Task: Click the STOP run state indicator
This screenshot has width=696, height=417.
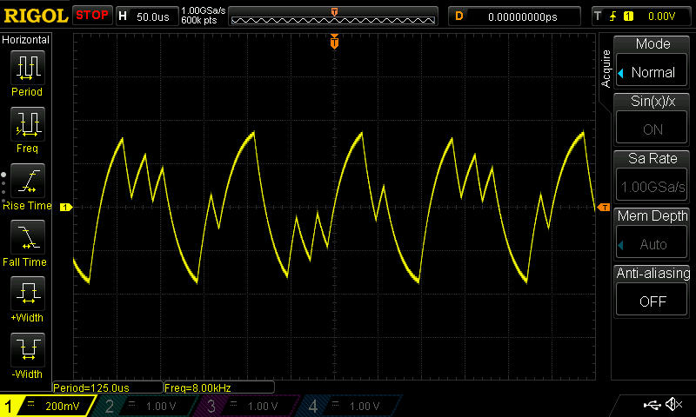Action: pyautogui.click(x=92, y=16)
